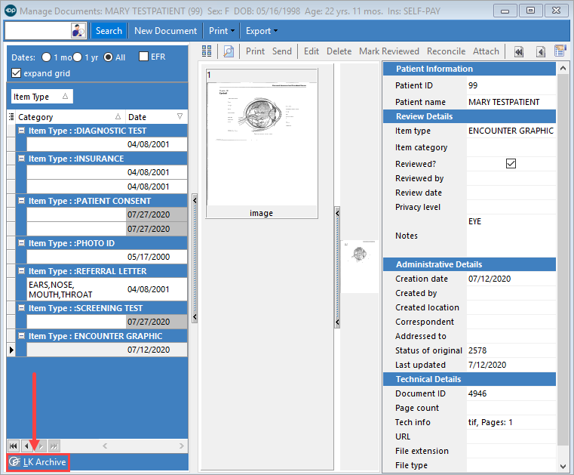Create a New Document
Screen dimensions: 574x475
coord(165,31)
